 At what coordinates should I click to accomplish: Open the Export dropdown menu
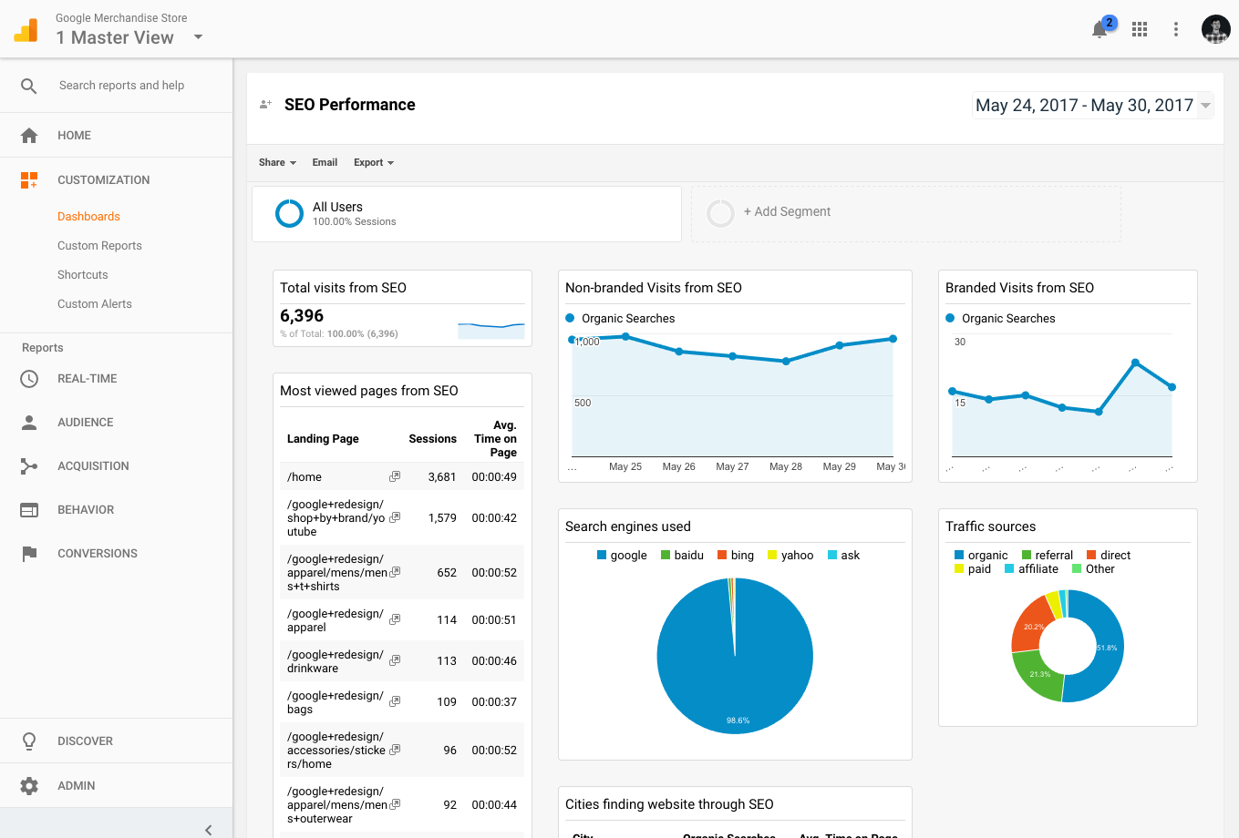coord(374,163)
